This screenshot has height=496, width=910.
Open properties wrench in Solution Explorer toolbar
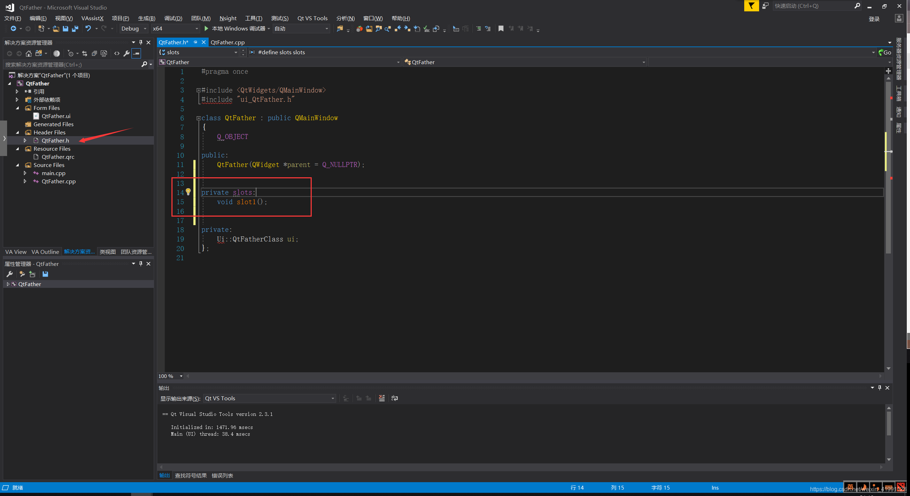(x=126, y=54)
